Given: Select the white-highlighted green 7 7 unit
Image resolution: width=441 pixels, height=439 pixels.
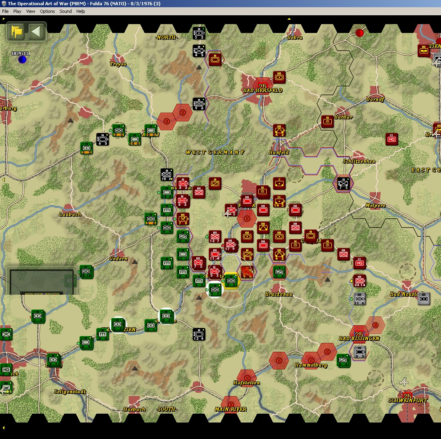Looking at the screenshot, I should [x=215, y=290].
